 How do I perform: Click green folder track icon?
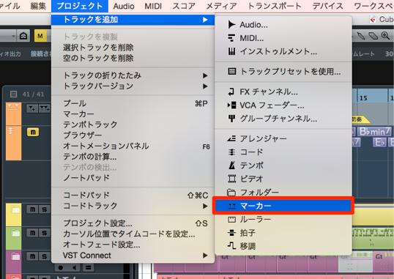pyautogui.click(x=15, y=233)
